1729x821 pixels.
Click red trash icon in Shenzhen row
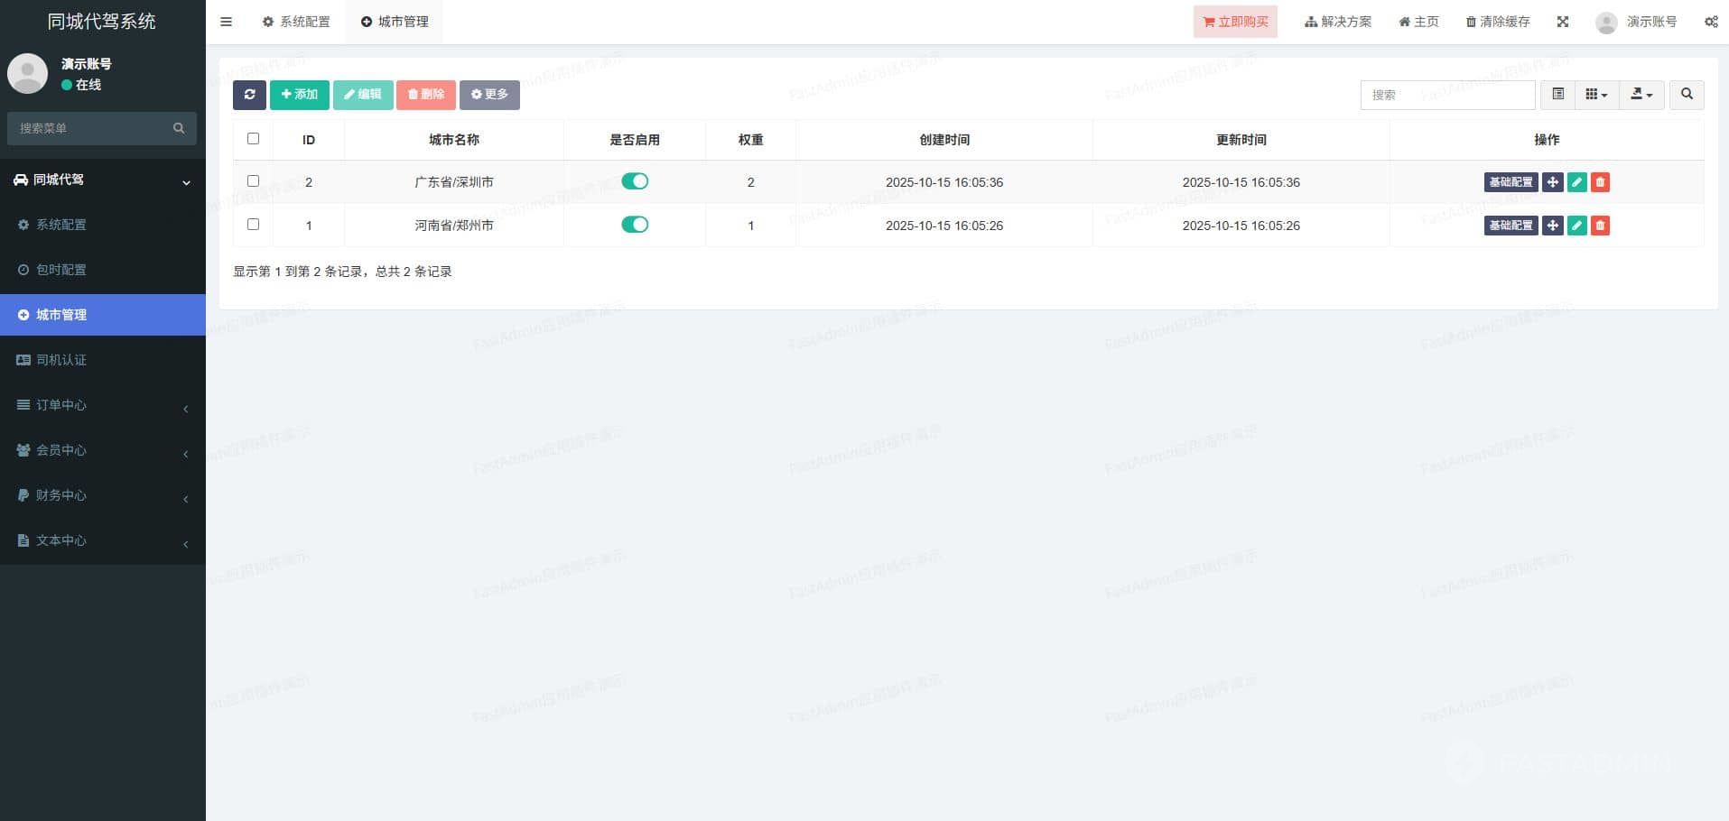pos(1600,182)
